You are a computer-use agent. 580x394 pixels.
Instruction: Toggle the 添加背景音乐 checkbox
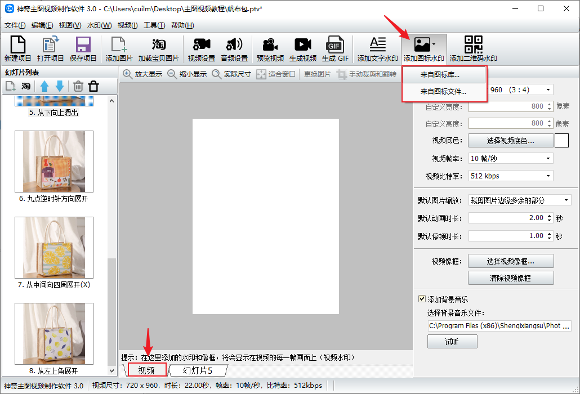[x=422, y=299]
